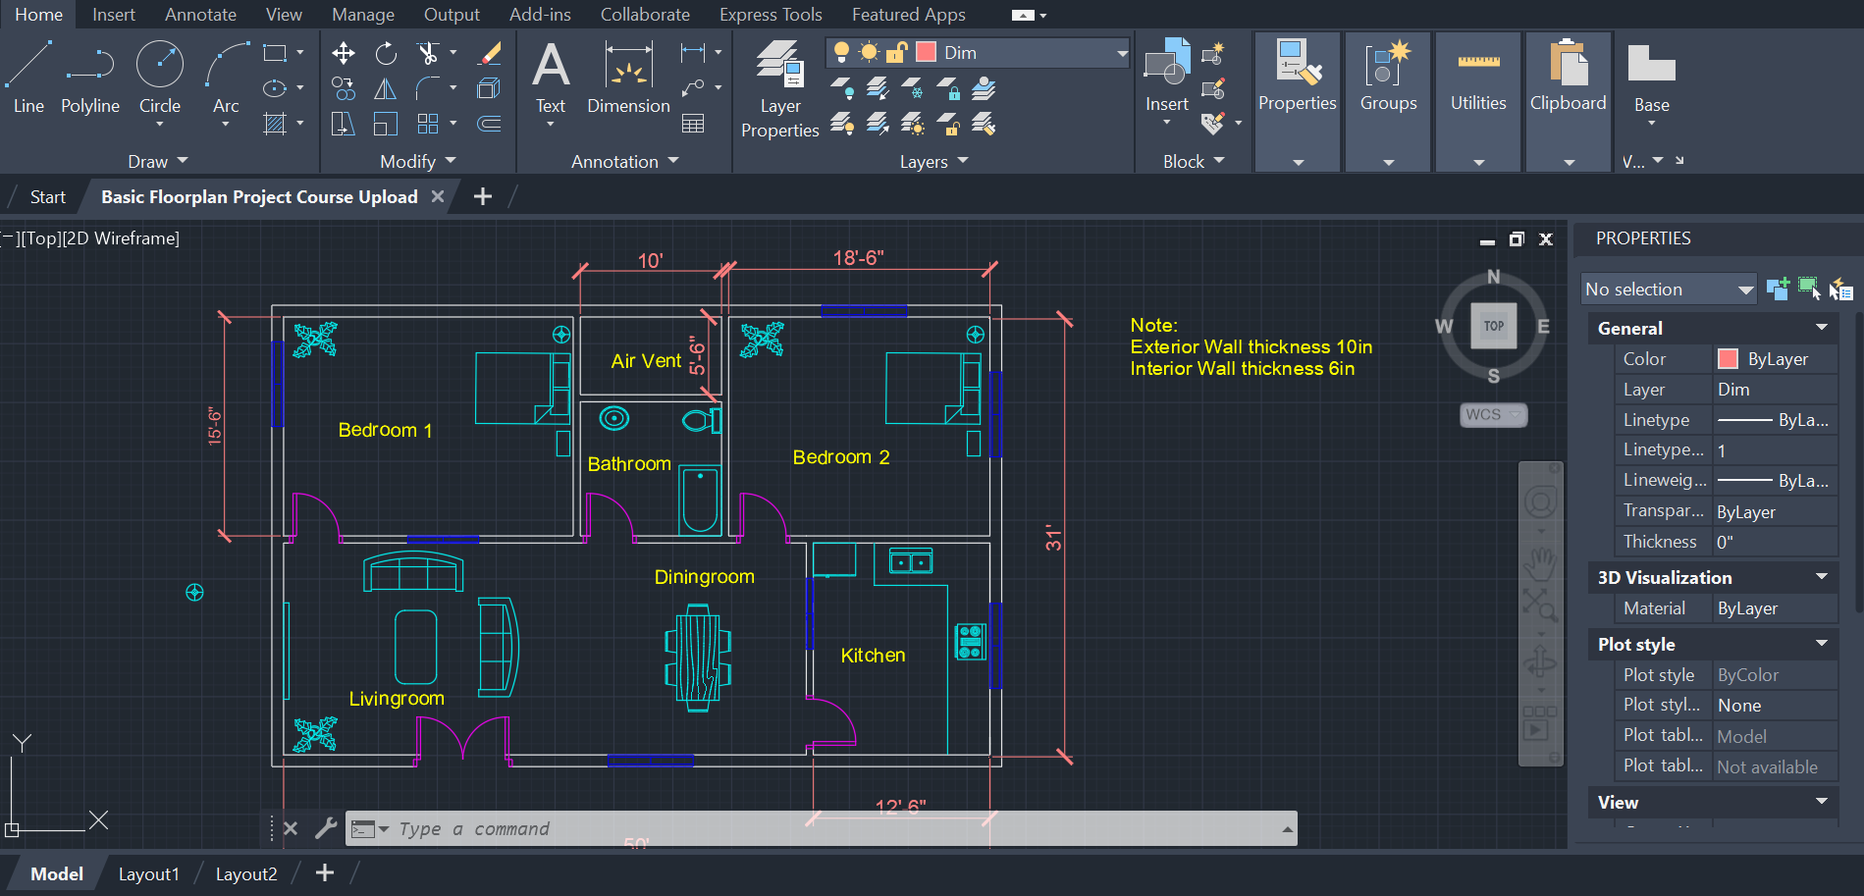Select the Hatch tool
1864x896 pixels.
click(275, 124)
